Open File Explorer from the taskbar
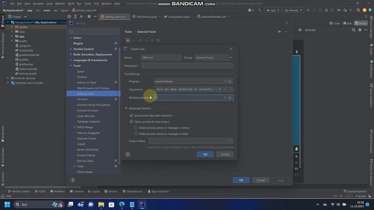 [x=101, y=205]
